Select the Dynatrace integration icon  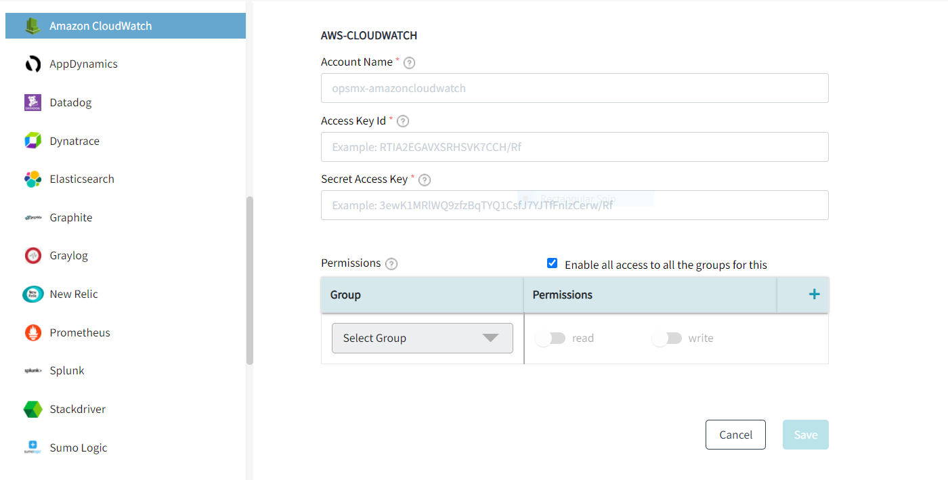pos(32,140)
